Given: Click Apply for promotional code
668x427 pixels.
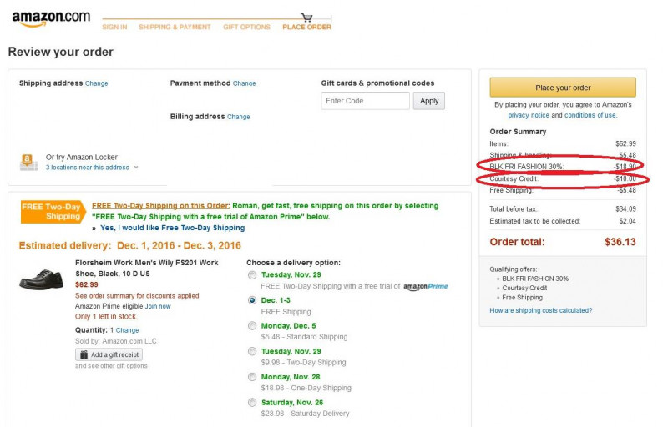Looking at the screenshot, I should tap(429, 101).
